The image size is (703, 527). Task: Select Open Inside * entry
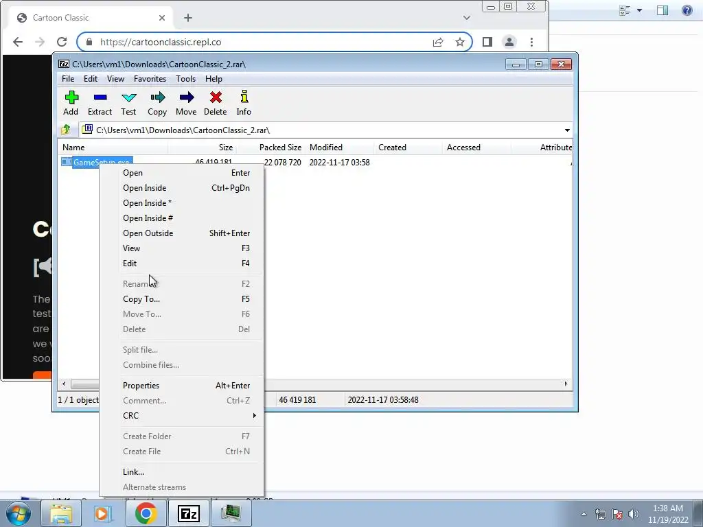181,203
